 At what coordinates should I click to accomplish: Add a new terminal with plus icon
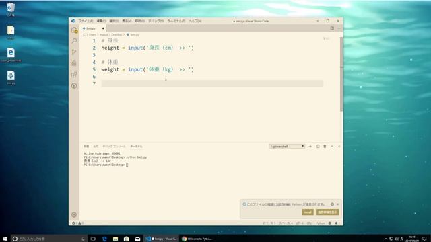pos(310,147)
